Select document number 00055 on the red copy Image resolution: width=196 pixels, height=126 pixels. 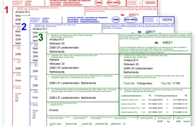point(150,3)
